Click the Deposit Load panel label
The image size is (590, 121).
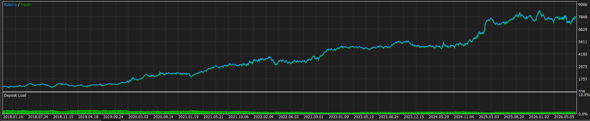(x=15, y=95)
